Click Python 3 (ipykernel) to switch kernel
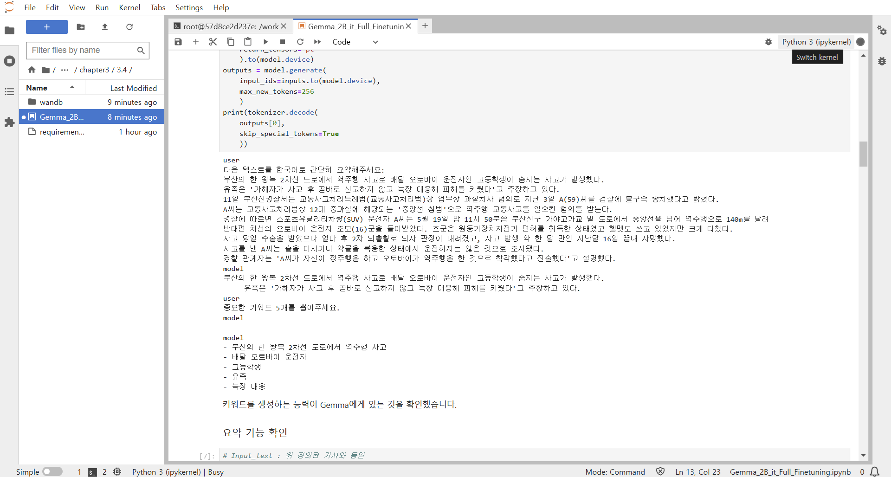 816,42
